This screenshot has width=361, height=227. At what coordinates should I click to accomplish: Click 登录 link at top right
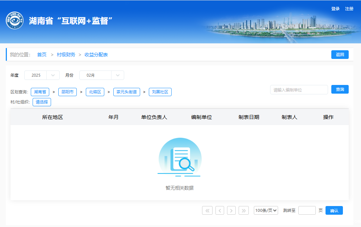click(335, 9)
